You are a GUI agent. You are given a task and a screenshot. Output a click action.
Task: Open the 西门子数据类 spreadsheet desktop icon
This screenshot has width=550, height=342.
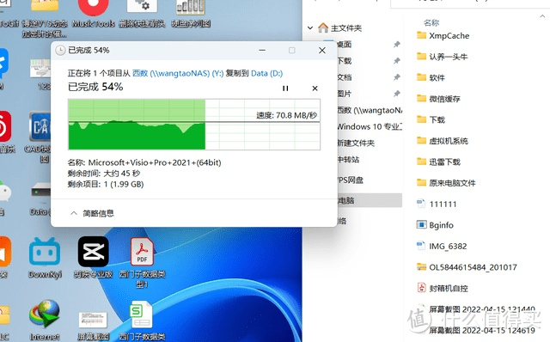(141, 321)
